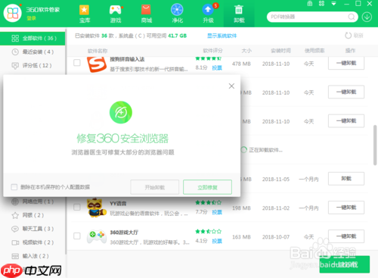Tick the 搜狗拼音输入法 row checkbox
The height and width of the screenshot is (278, 378).
click(77, 63)
